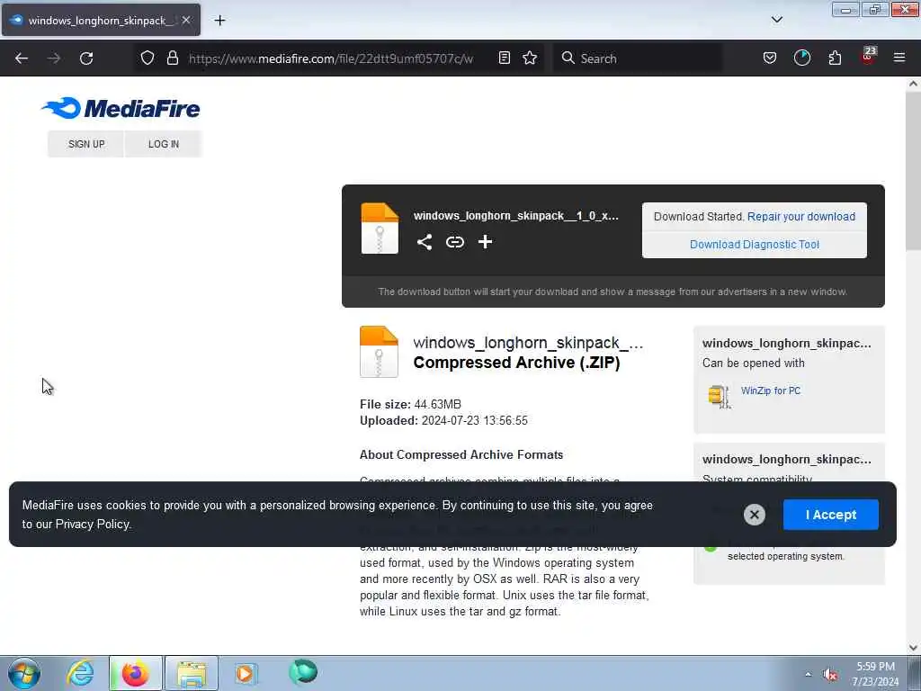Launch Internet Explorer from the taskbar

80,673
